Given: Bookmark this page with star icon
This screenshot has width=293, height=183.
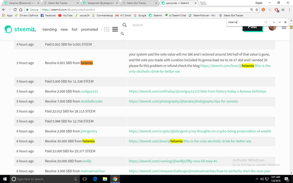Looking at the screenshot, I should pyautogui.click(x=257, y=10).
